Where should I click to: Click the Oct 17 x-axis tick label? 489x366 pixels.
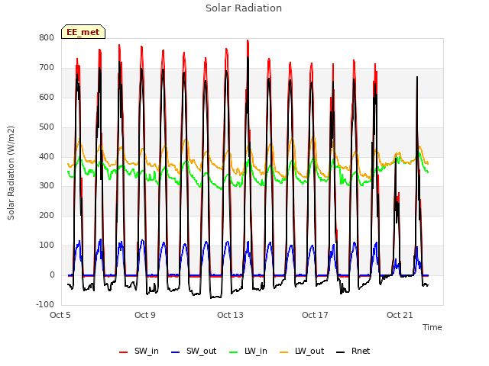coord(315,315)
